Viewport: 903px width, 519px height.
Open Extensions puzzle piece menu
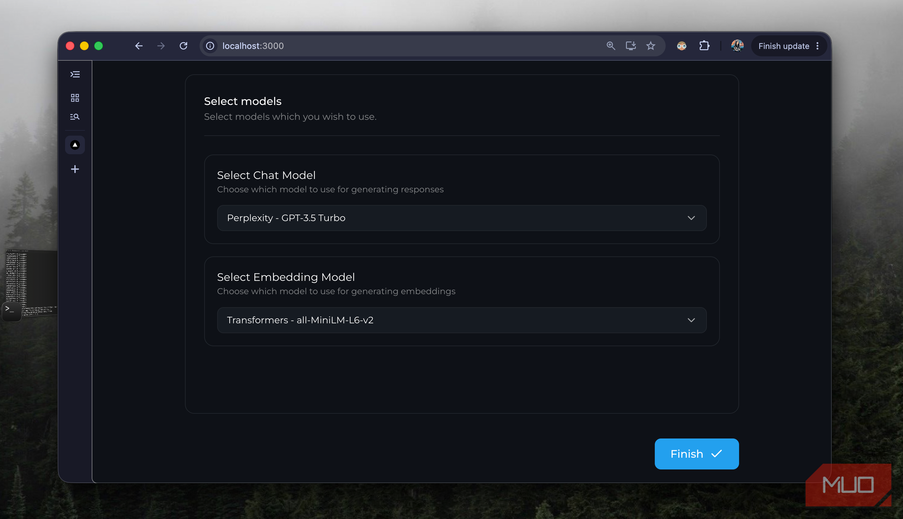tap(704, 46)
